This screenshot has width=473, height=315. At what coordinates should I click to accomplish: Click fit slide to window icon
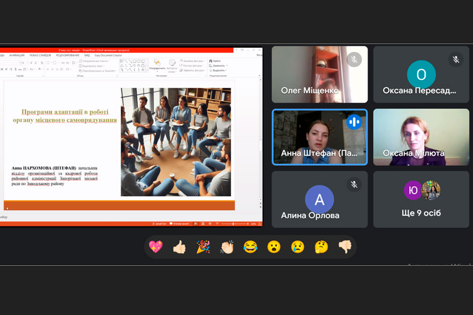click(260, 224)
